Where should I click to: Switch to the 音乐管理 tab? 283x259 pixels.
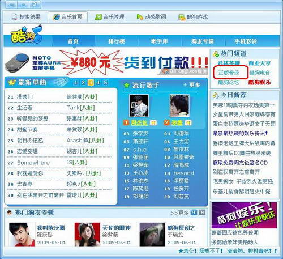(x=109, y=17)
